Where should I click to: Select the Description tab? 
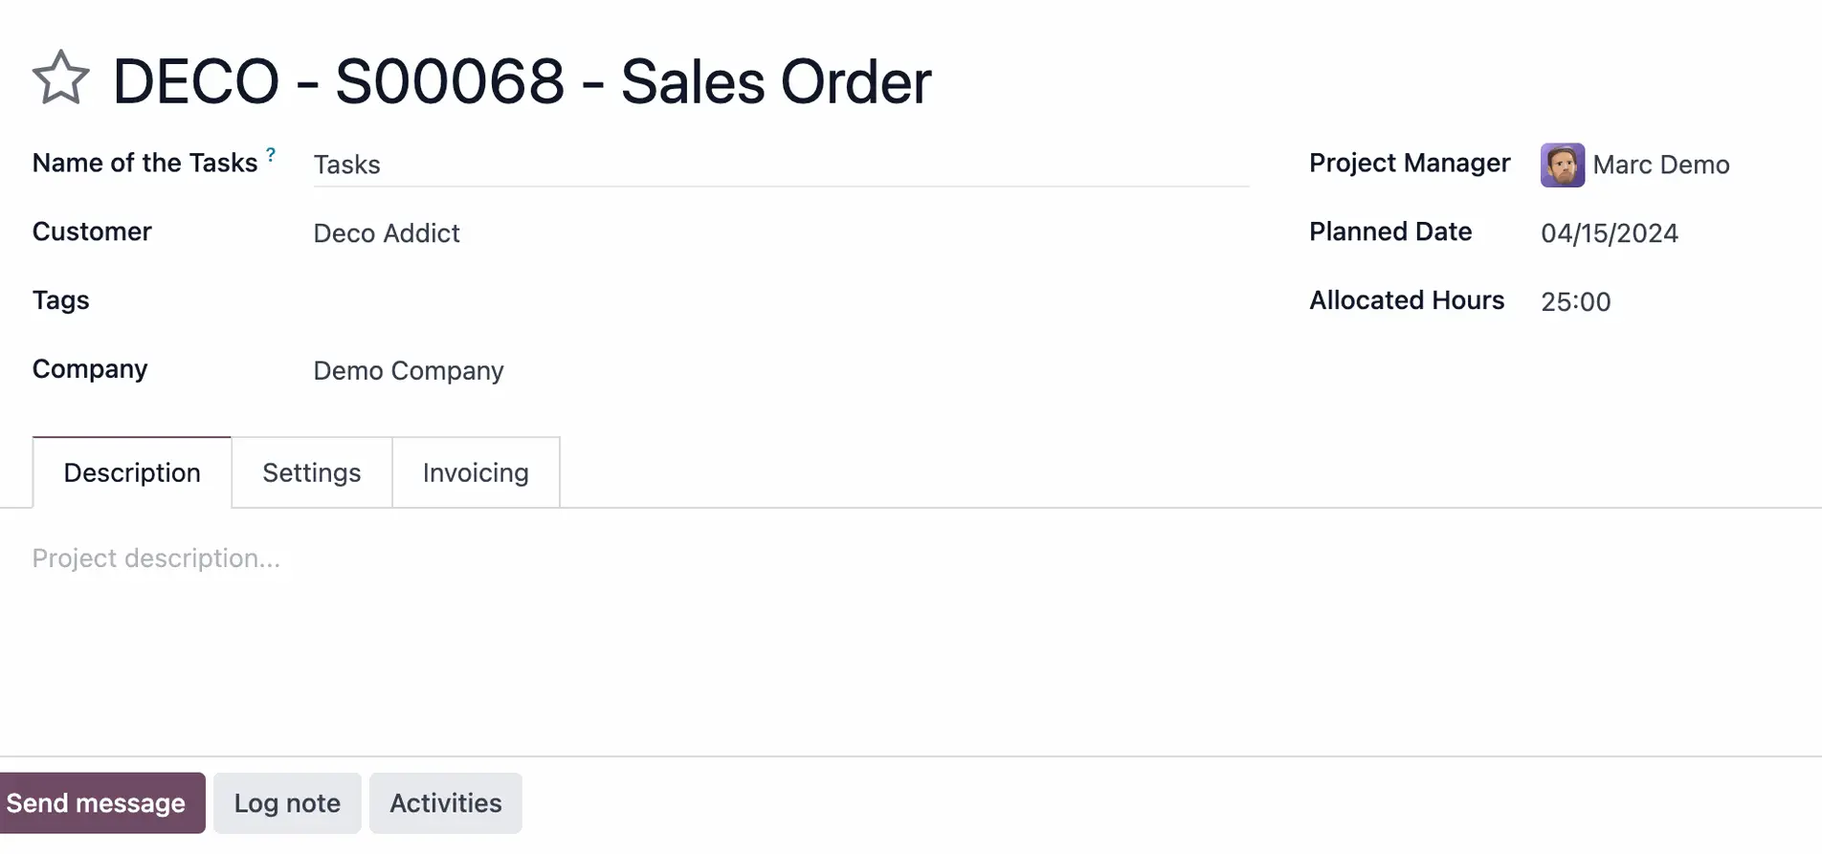(132, 472)
